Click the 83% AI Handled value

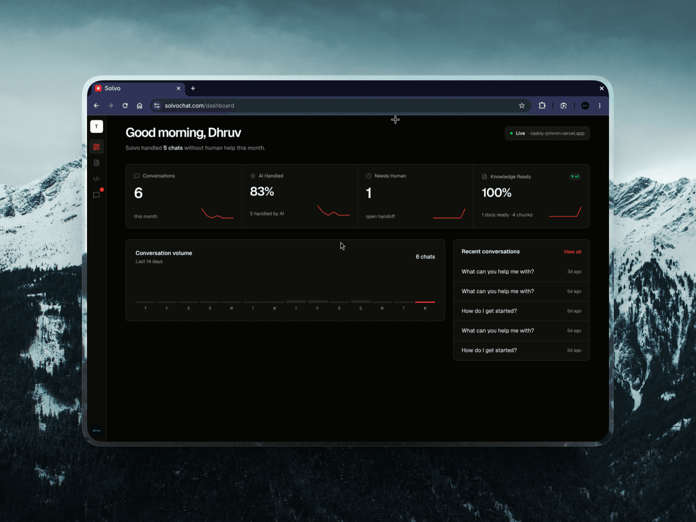point(262,192)
